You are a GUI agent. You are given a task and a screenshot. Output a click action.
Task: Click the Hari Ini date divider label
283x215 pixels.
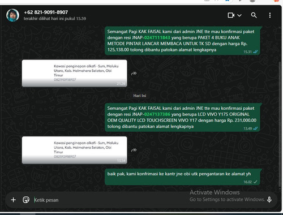point(140,96)
